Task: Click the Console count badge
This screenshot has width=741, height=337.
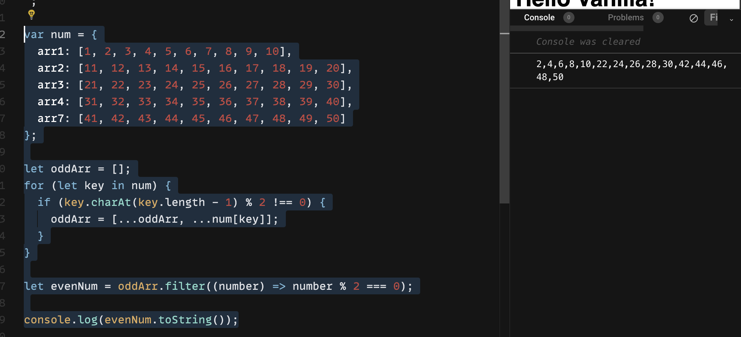Action: click(569, 17)
